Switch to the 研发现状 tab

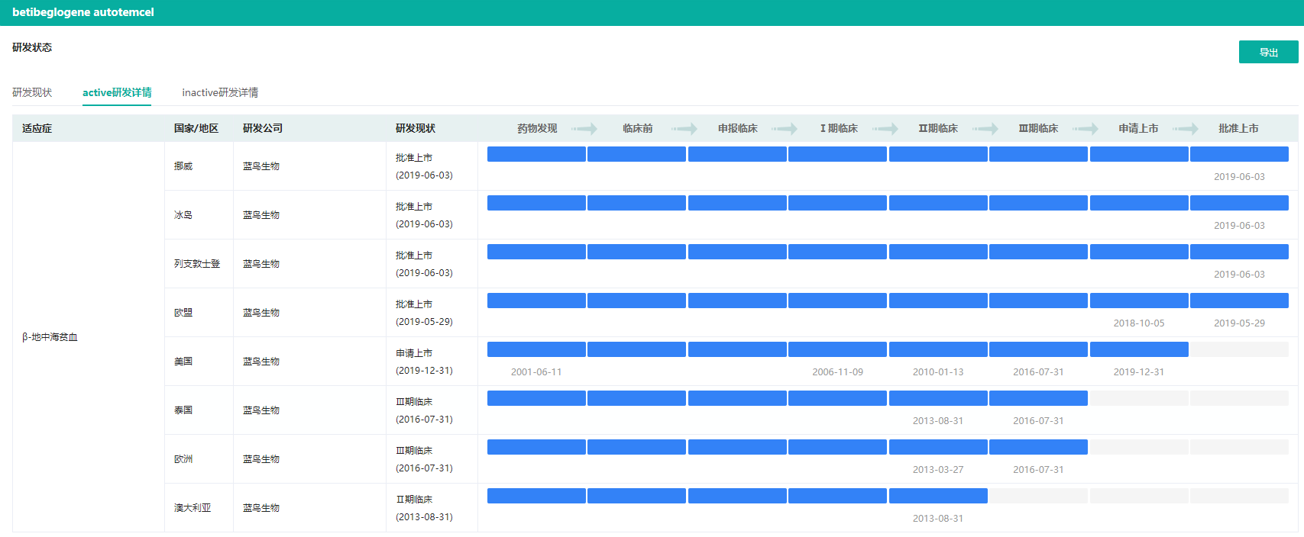tap(32, 92)
